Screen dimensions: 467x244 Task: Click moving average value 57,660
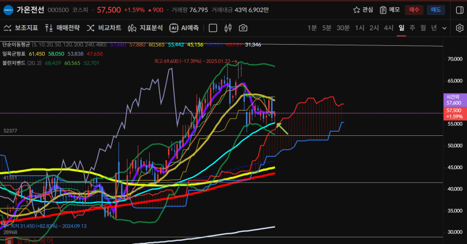[118, 45]
